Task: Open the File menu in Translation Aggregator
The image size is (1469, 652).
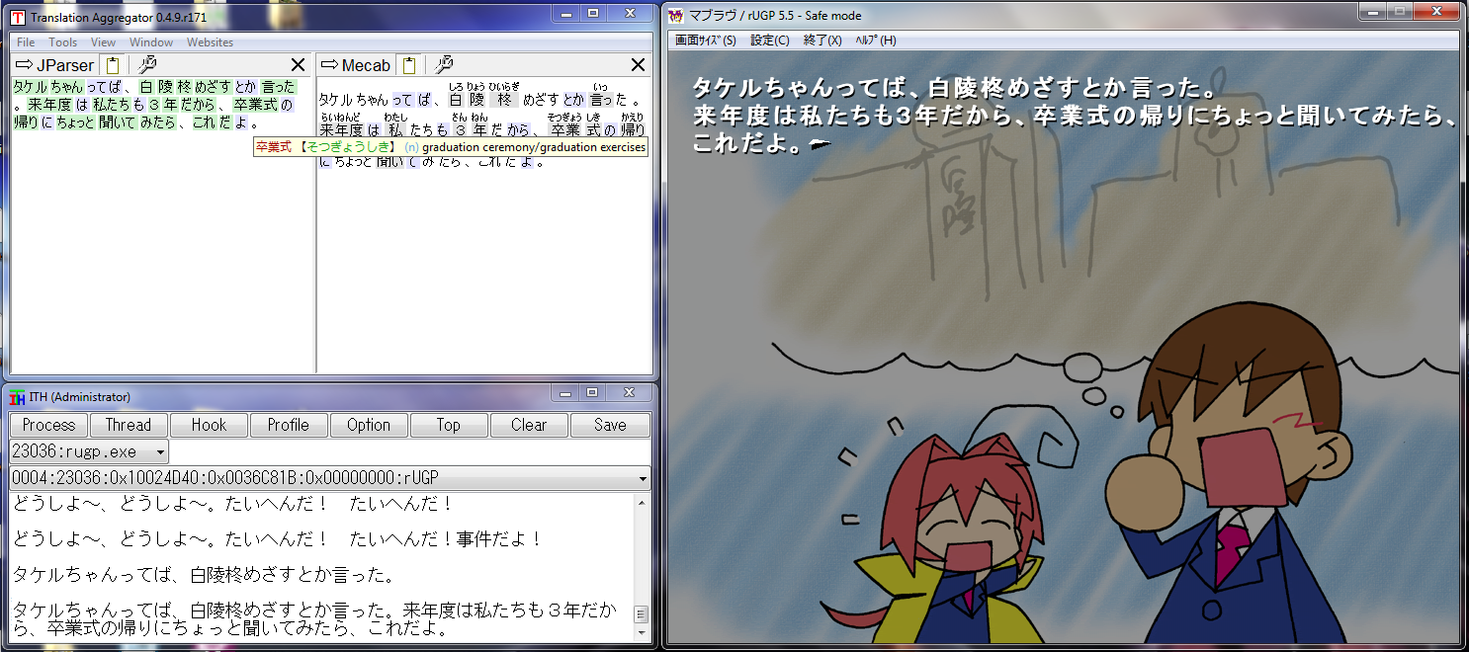Action: [x=26, y=42]
